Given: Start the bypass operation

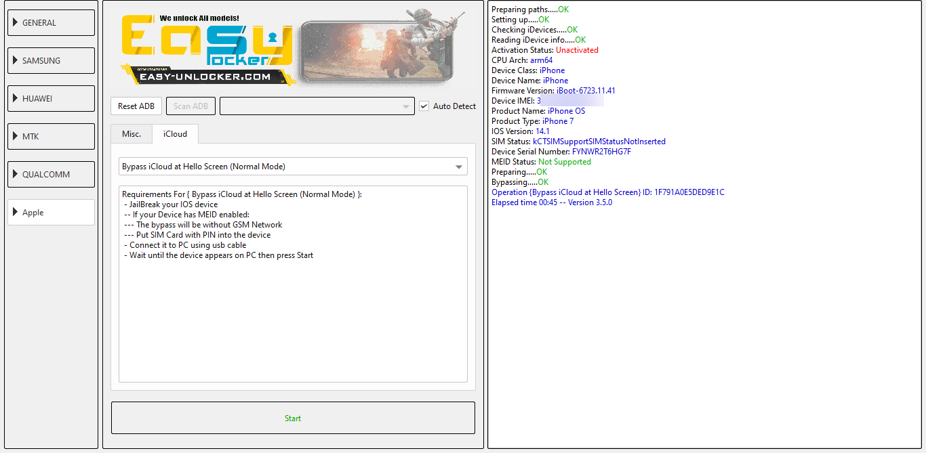Looking at the screenshot, I should (293, 418).
